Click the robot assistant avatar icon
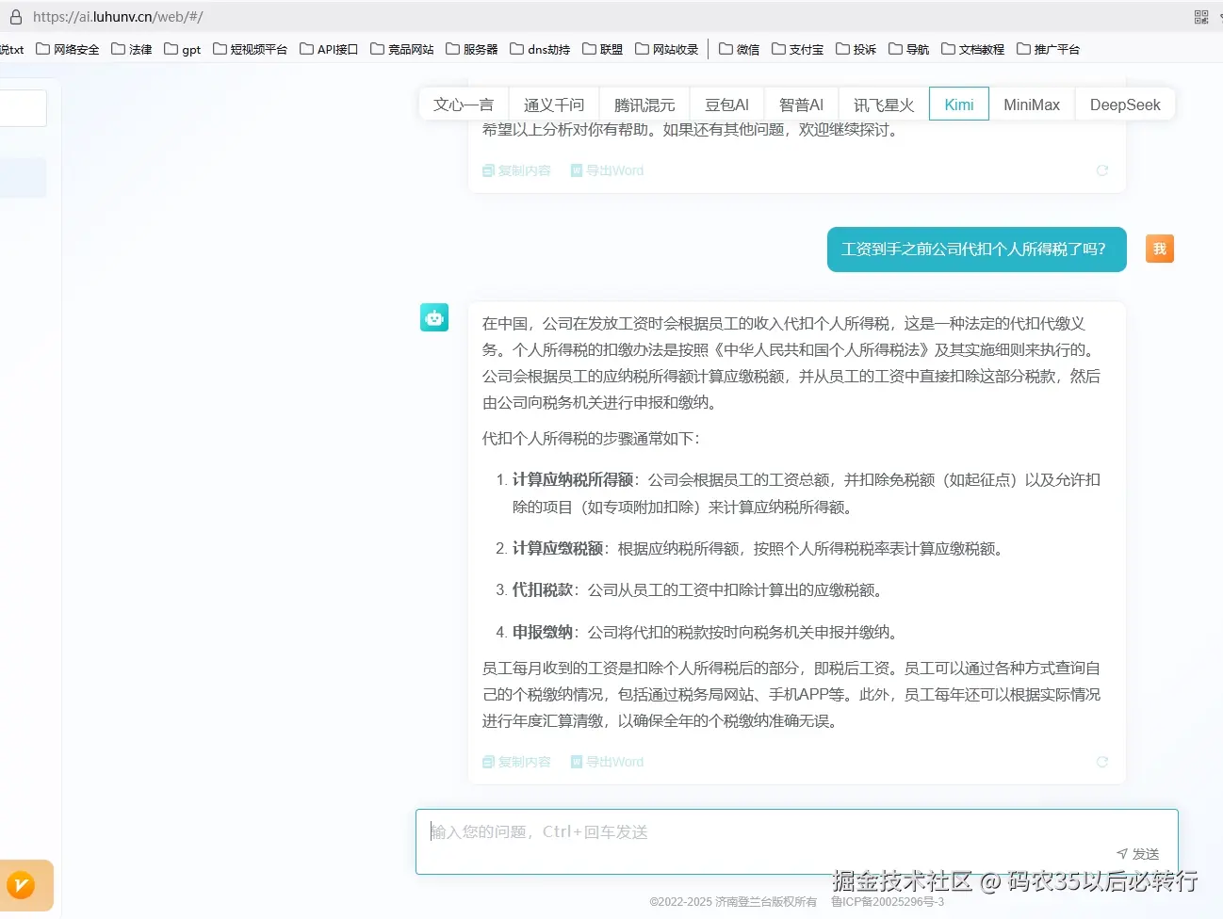This screenshot has height=919, width=1223. point(434,317)
